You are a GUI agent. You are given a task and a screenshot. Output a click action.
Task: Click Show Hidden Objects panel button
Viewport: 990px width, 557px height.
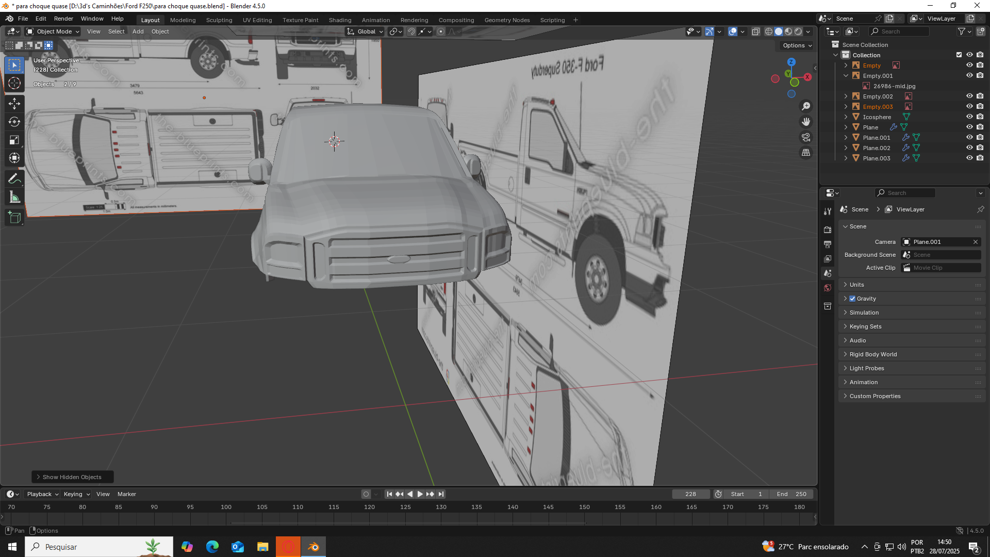tap(72, 477)
